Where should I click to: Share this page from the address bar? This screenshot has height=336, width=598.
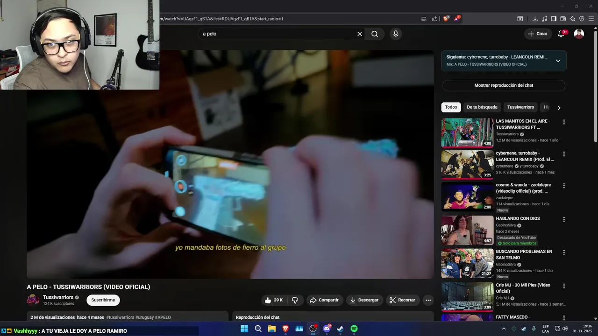(434, 19)
